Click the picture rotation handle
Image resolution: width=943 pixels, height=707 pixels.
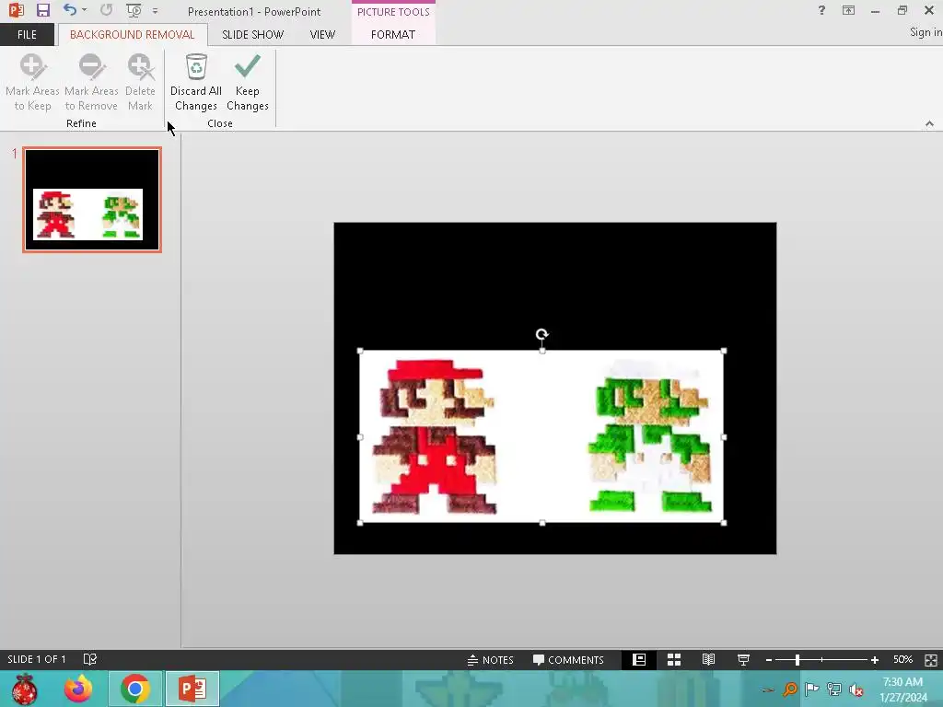pos(541,333)
